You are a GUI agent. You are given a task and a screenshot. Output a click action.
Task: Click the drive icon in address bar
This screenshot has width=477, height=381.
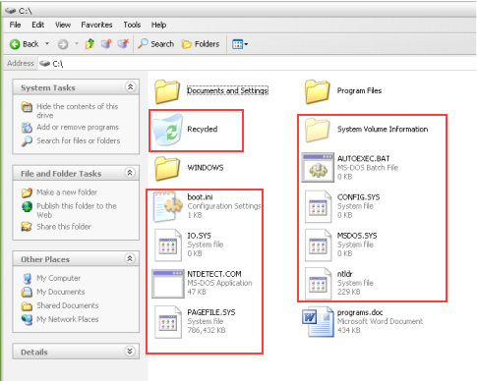44,64
